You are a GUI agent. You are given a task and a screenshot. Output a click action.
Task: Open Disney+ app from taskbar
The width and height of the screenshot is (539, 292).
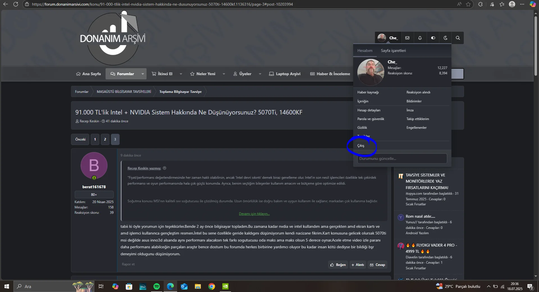143,286
